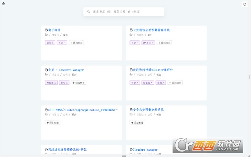
Task: Click the favicon beside 欢迎访问神通xCluster集群件
Action: pos(131,70)
